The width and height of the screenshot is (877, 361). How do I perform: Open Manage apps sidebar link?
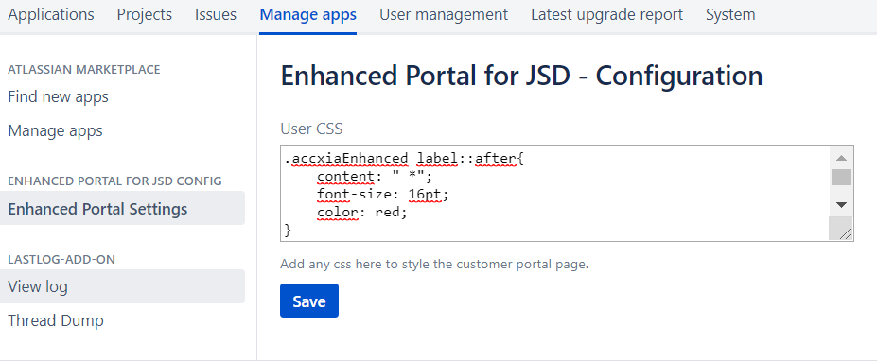56,130
